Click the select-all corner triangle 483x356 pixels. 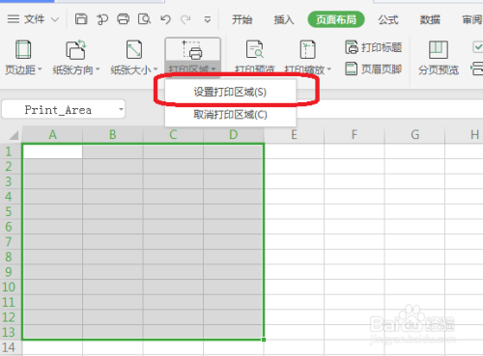tap(14, 135)
